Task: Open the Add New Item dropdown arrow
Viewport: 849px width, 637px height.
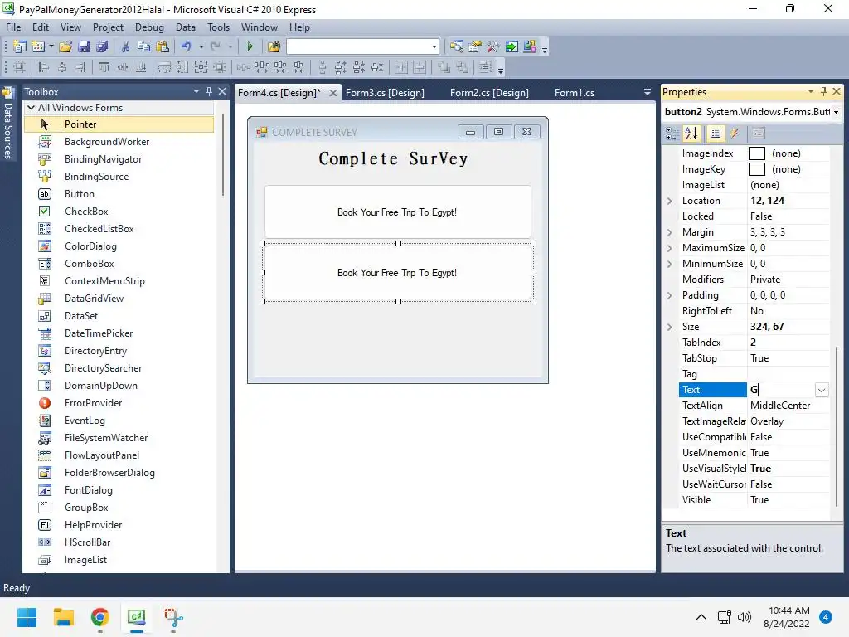Action: coord(51,47)
